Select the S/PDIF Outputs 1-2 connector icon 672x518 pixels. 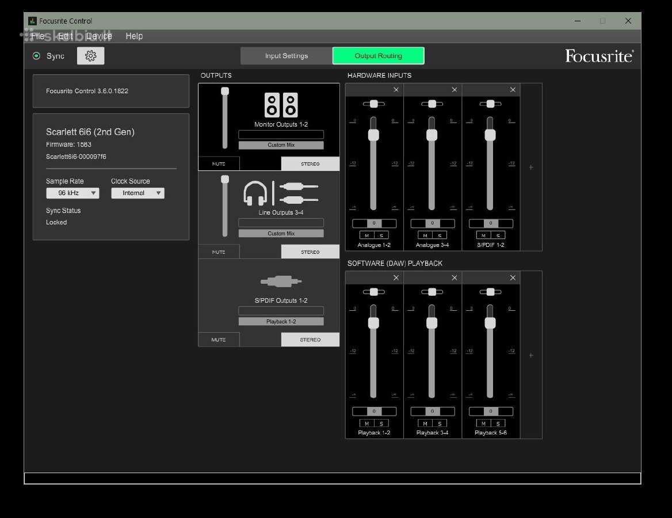click(281, 281)
